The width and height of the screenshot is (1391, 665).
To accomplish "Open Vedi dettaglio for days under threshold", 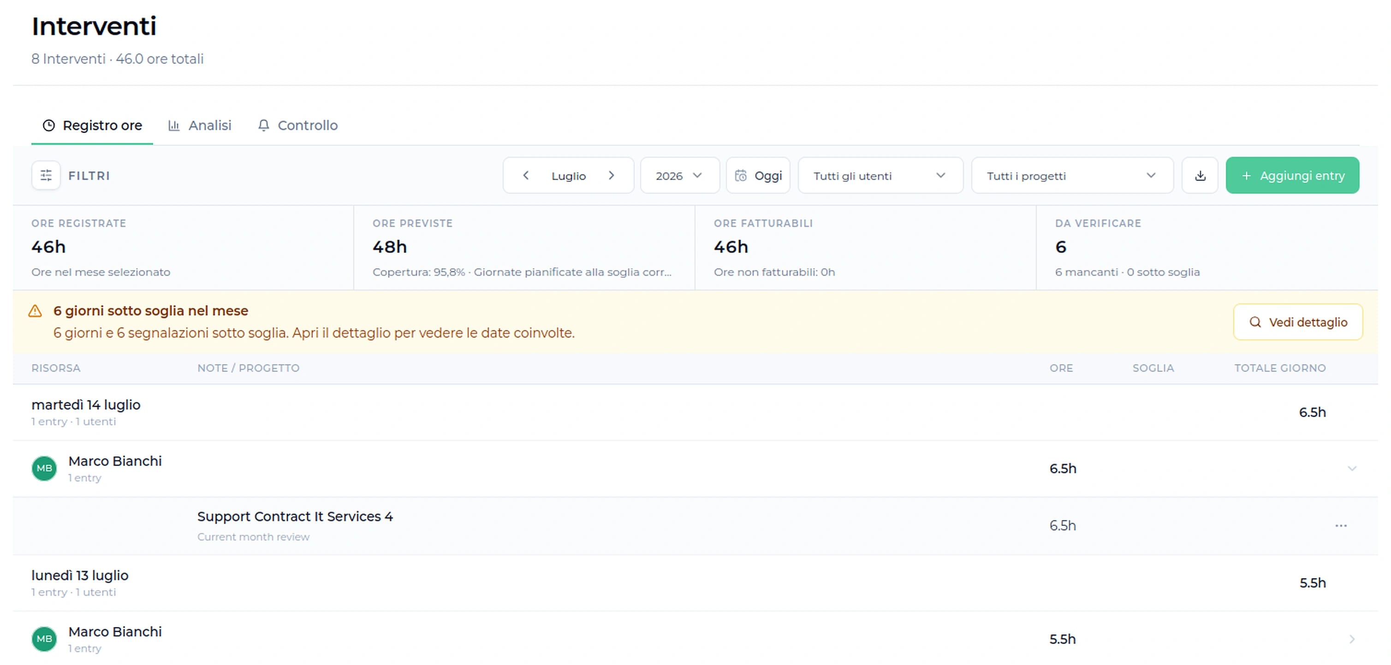I will pos(1298,322).
